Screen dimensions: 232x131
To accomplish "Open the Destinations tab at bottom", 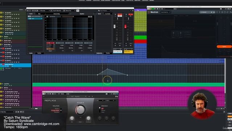I will [x=99, y=53].
